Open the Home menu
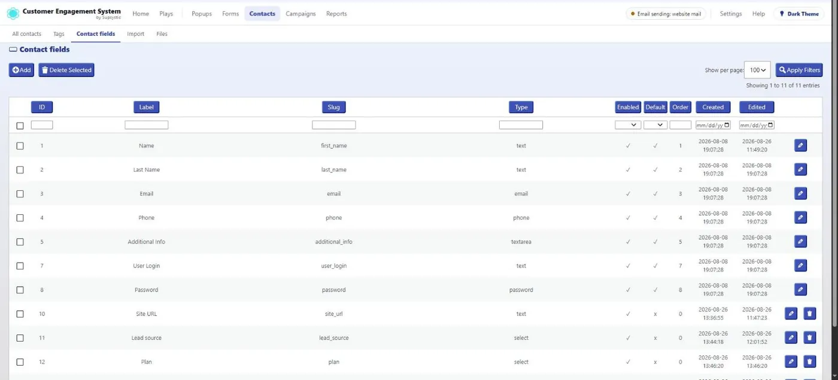 (x=141, y=14)
